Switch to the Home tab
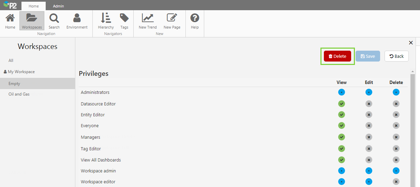Screen dimensions: 420x187 (34, 6)
